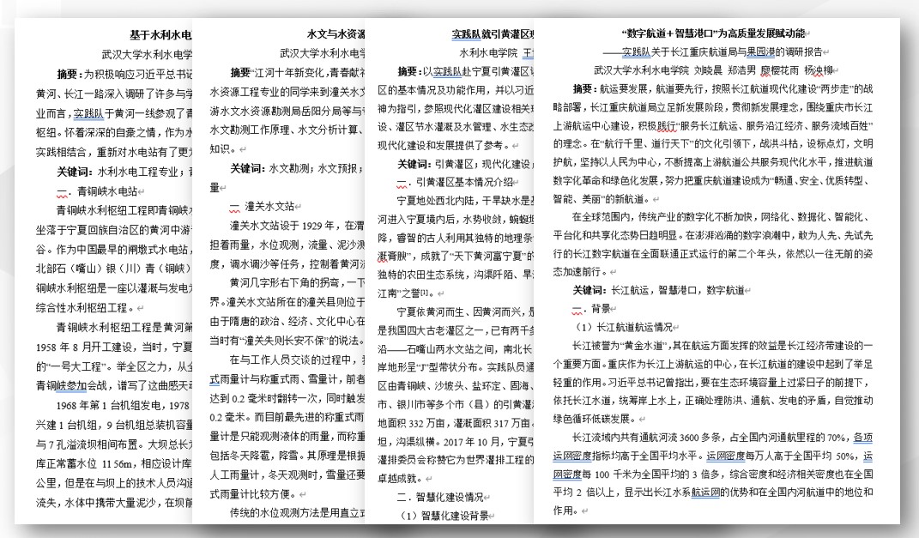This screenshot has width=919, height=538.
Task: Click the author line listing 刘晓晨 郑浩男
Action: 714,70
